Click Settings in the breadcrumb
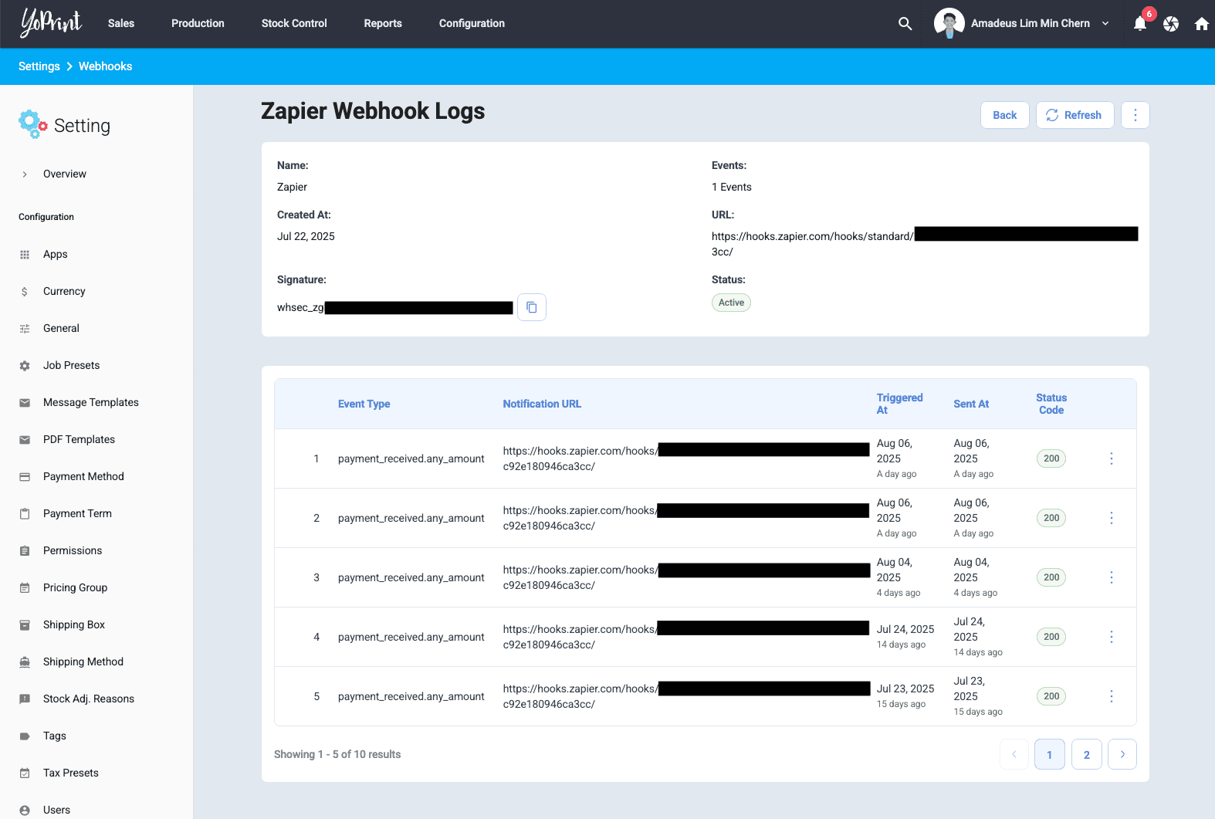The height and width of the screenshot is (819, 1215). tap(39, 66)
